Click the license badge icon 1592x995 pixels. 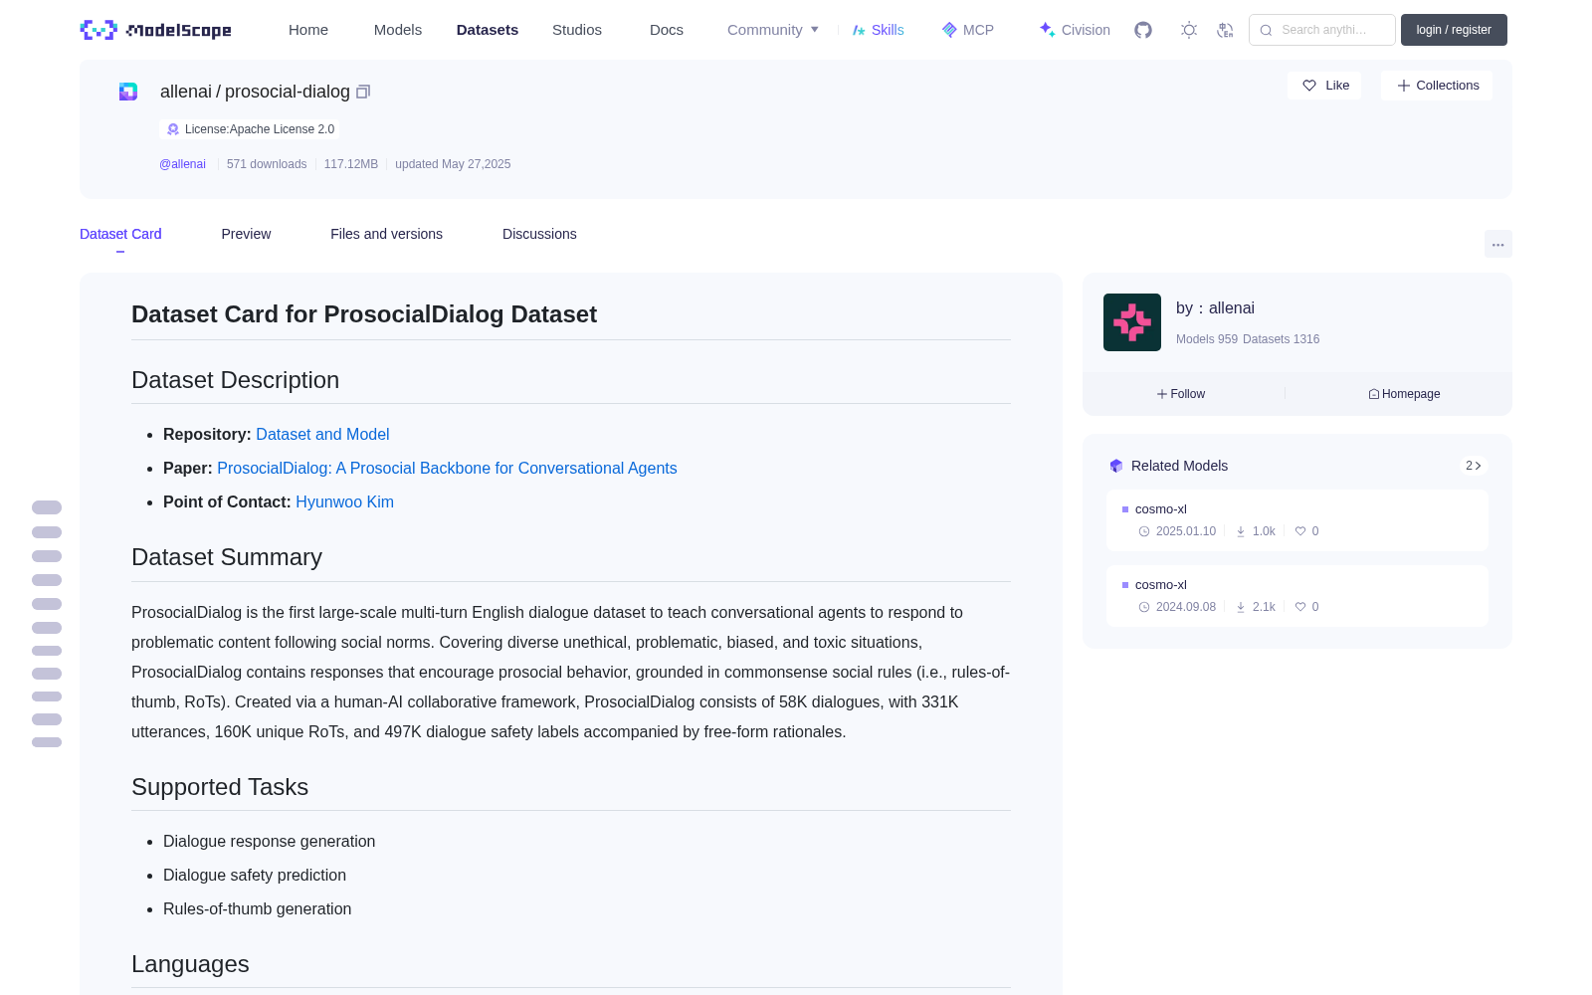tap(173, 129)
